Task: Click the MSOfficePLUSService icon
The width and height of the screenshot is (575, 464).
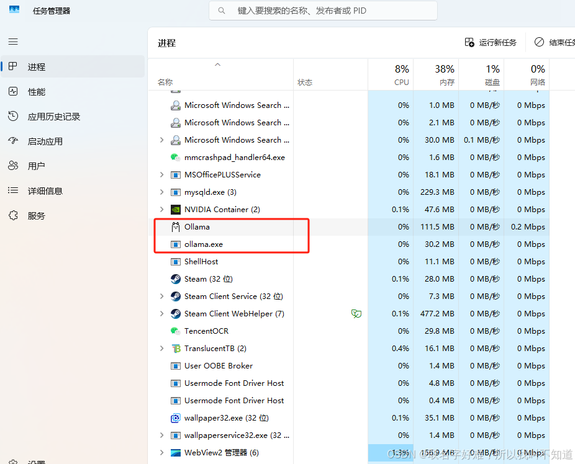Action: 176,175
